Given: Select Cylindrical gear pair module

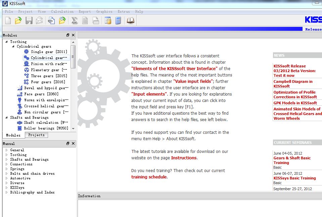Looking at the screenshot, I should click(x=46, y=58).
